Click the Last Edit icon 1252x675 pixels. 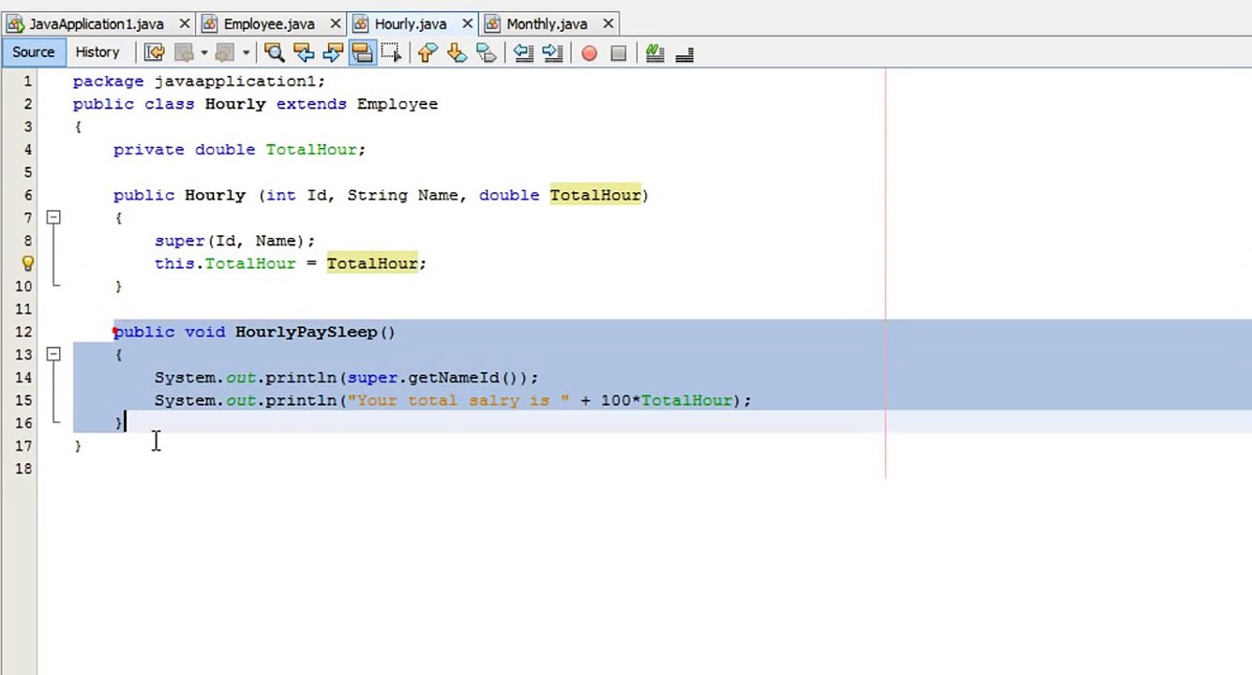(x=155, y=52)
